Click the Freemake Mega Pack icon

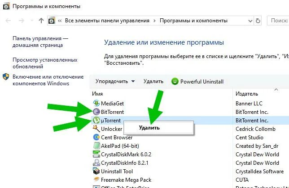tap(96, 180)
